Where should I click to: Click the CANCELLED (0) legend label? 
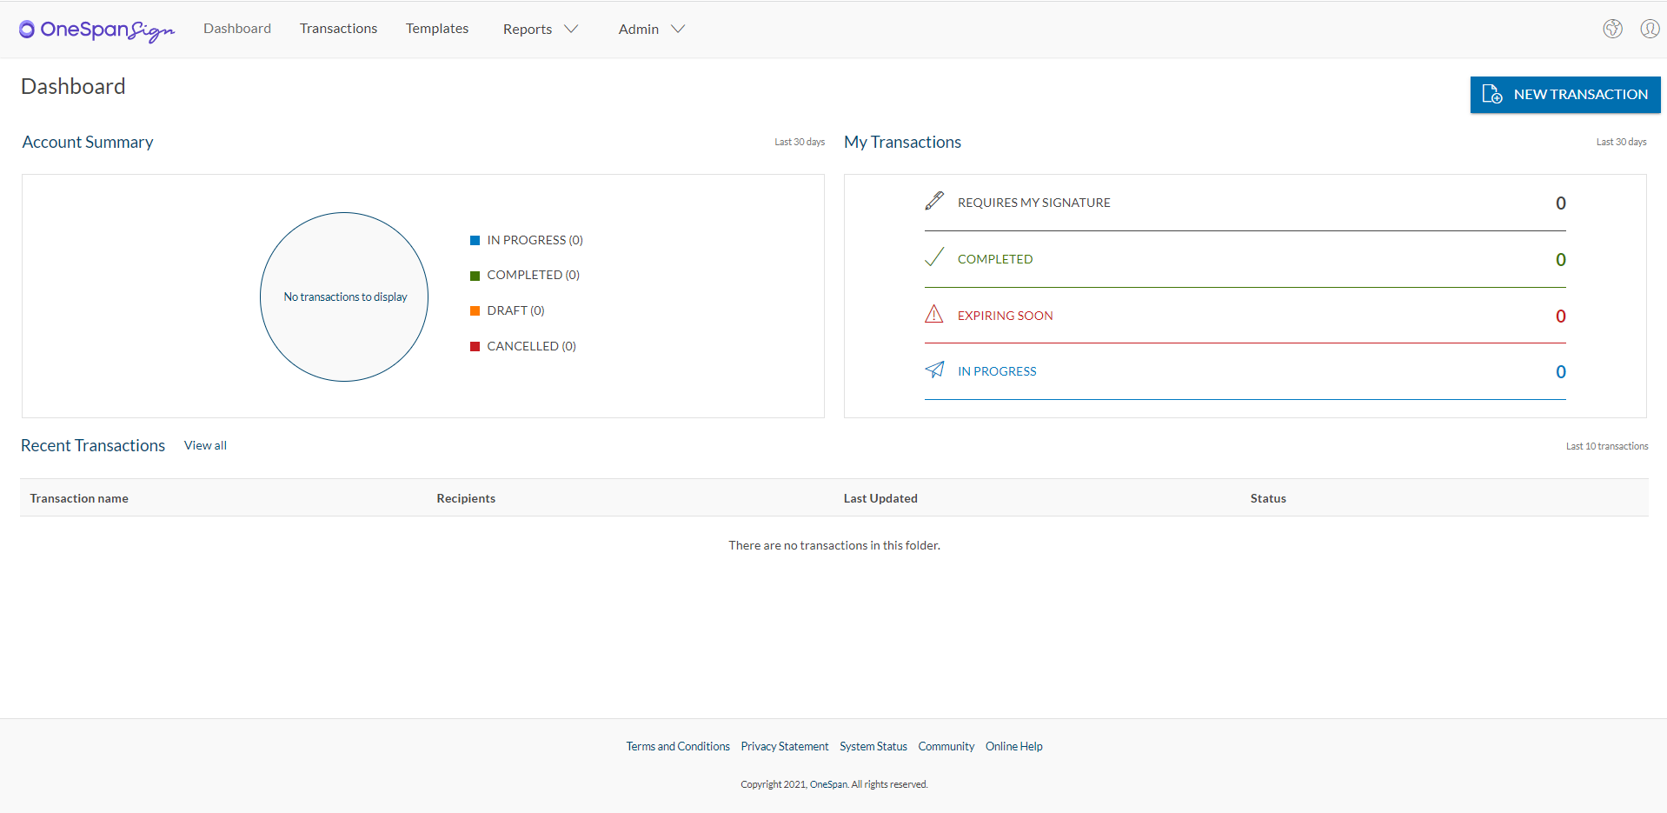pyautogui.click(x=532, y=346)
